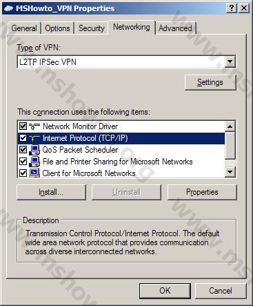The height and width of the screenshot is (306, 253).
Task: Click the items list scroll down arrow
Action: pos(230,172)
